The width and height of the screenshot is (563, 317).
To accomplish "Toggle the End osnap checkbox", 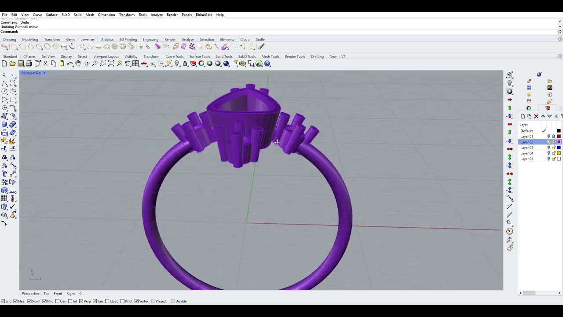I will 3,301.
